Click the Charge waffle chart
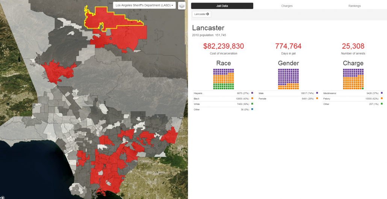387x199 pixels. click(353, 79)
